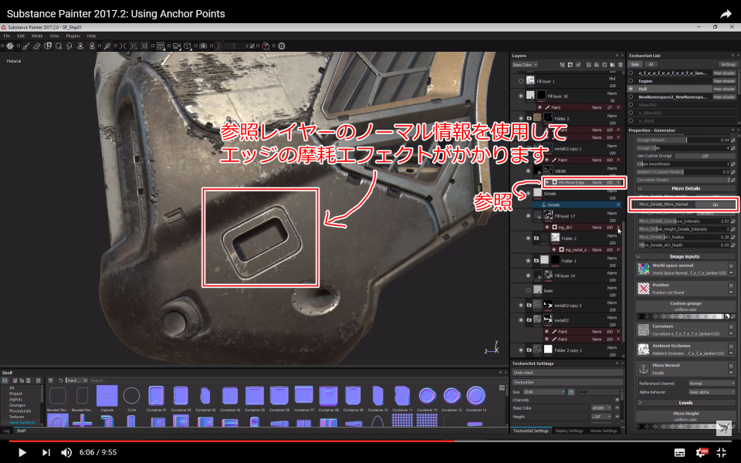Click the Shelf filter funnel icon
The image size is (741, 463).
click(x=51, y=380)
